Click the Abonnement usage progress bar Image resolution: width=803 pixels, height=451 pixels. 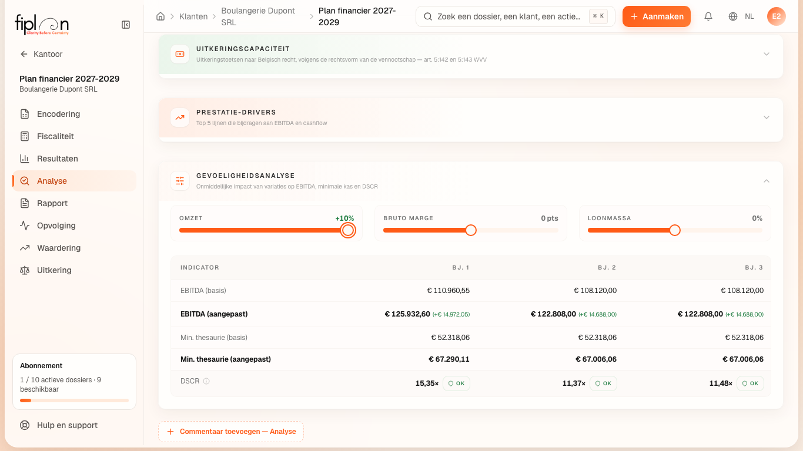(x=74, y=400)
